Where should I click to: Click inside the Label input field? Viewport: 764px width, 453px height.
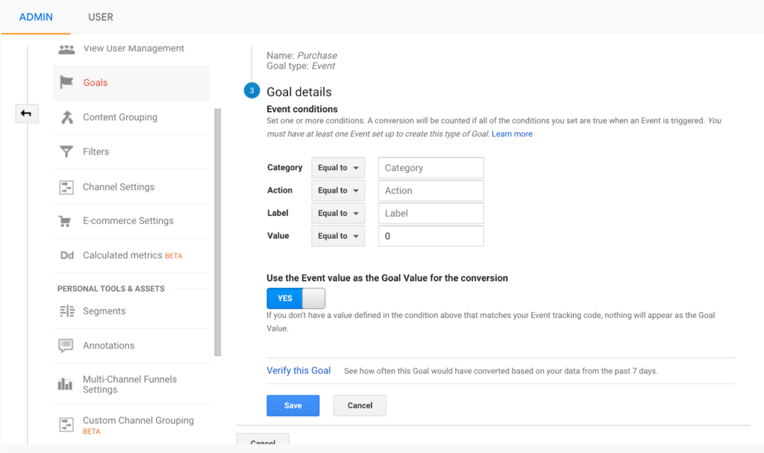[x=430, y=213]
